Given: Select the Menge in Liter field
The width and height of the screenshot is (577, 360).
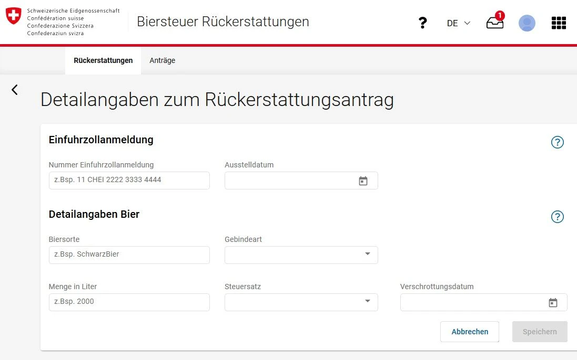Looking at the screenshot, I should 129,302.
